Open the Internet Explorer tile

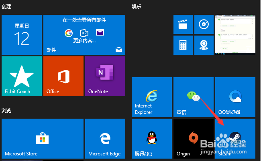[x=152, y=97]
